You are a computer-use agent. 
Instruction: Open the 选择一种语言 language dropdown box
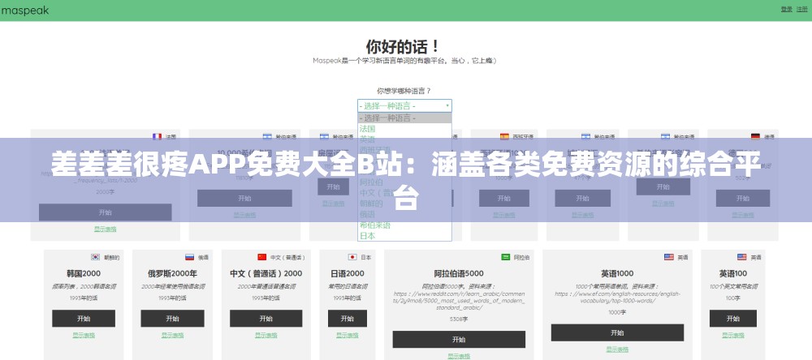click(404, 106)
